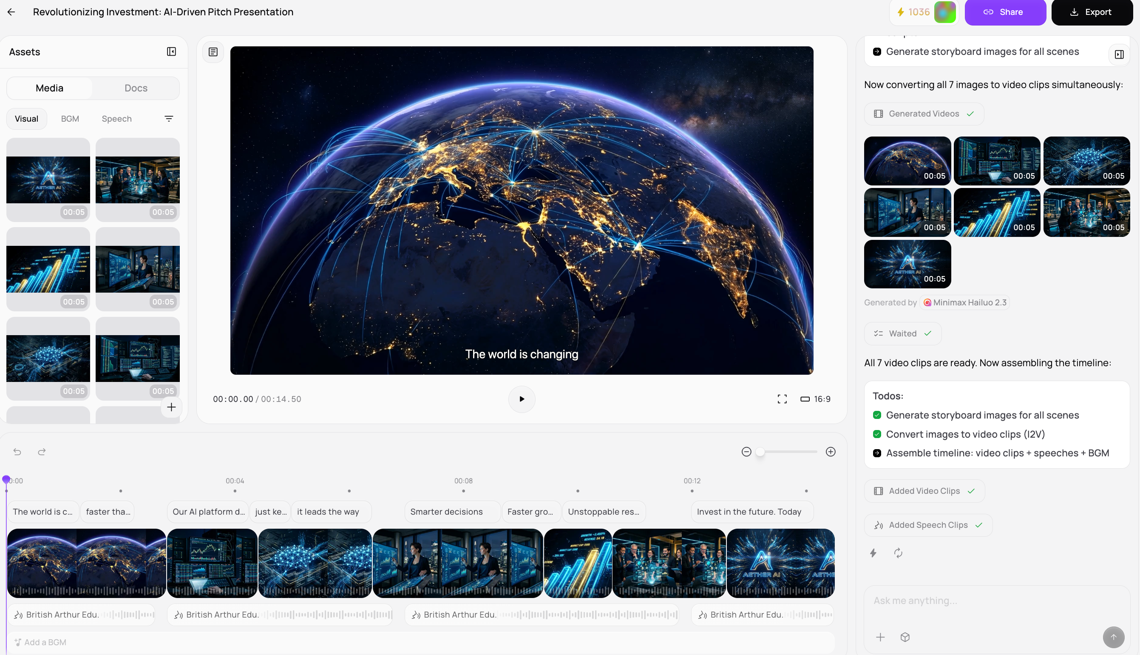Collapse the chat panel with right sidebar icon
Screen dimensions: 1140x655
click(1119, 54)
